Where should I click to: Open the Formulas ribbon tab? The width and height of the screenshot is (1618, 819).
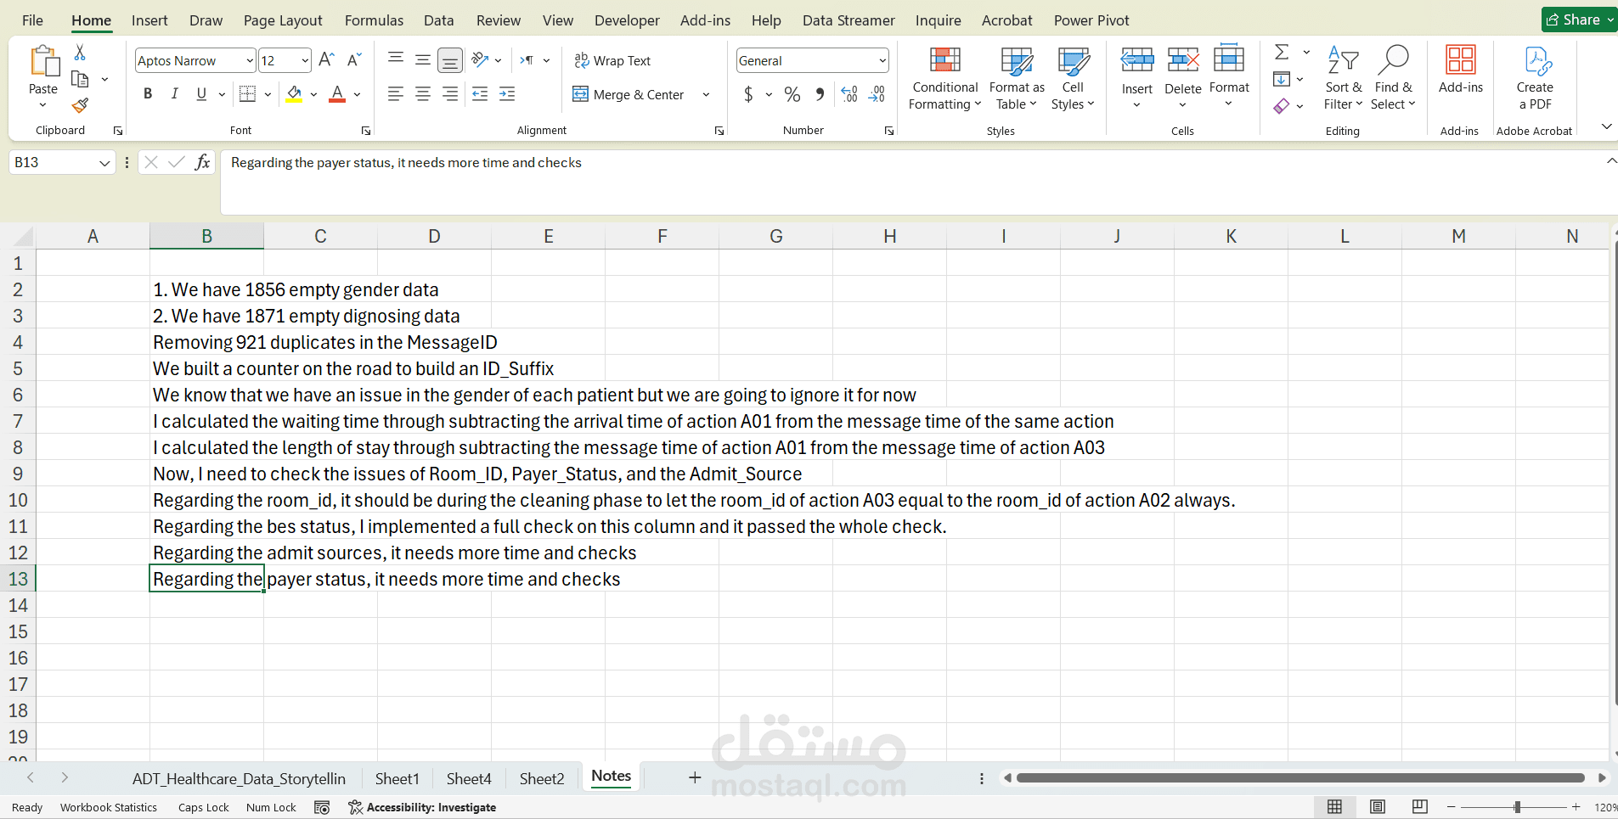[x=374, y=20]
